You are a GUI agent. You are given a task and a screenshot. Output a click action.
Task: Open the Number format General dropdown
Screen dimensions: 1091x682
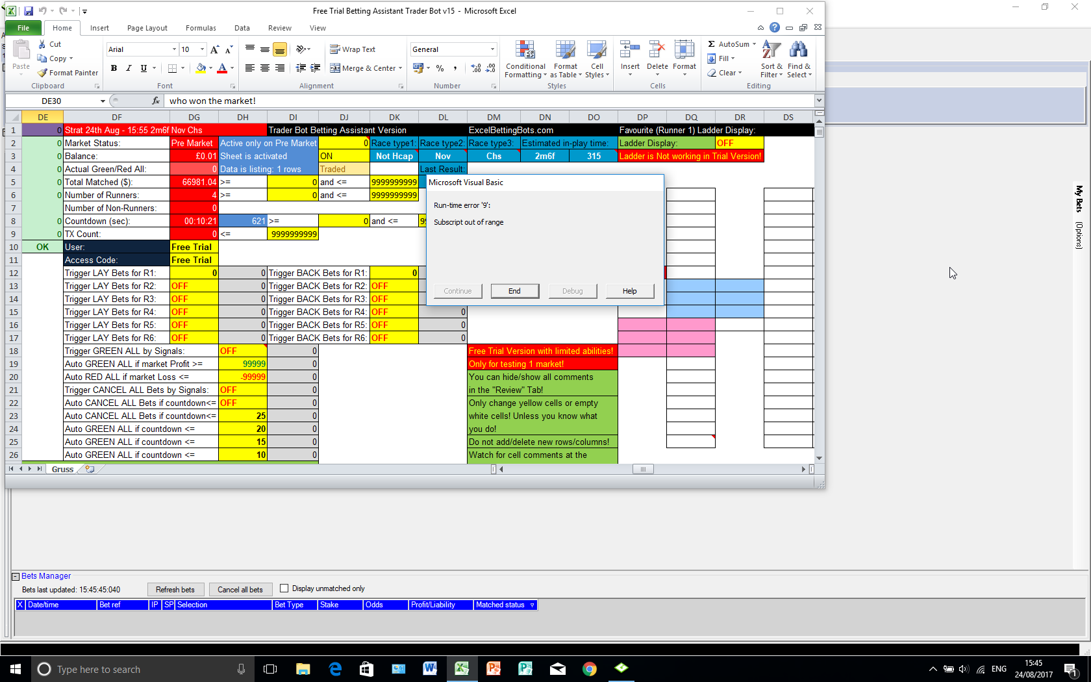pyautogui.click(x=492, y=49)
